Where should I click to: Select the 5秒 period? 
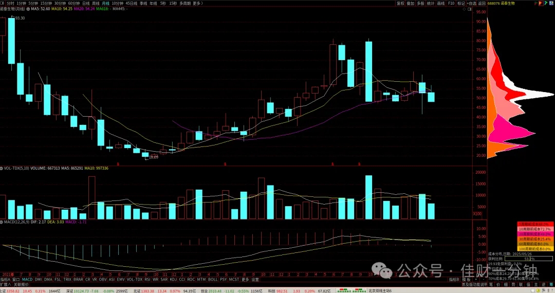[x=163, y=3]
